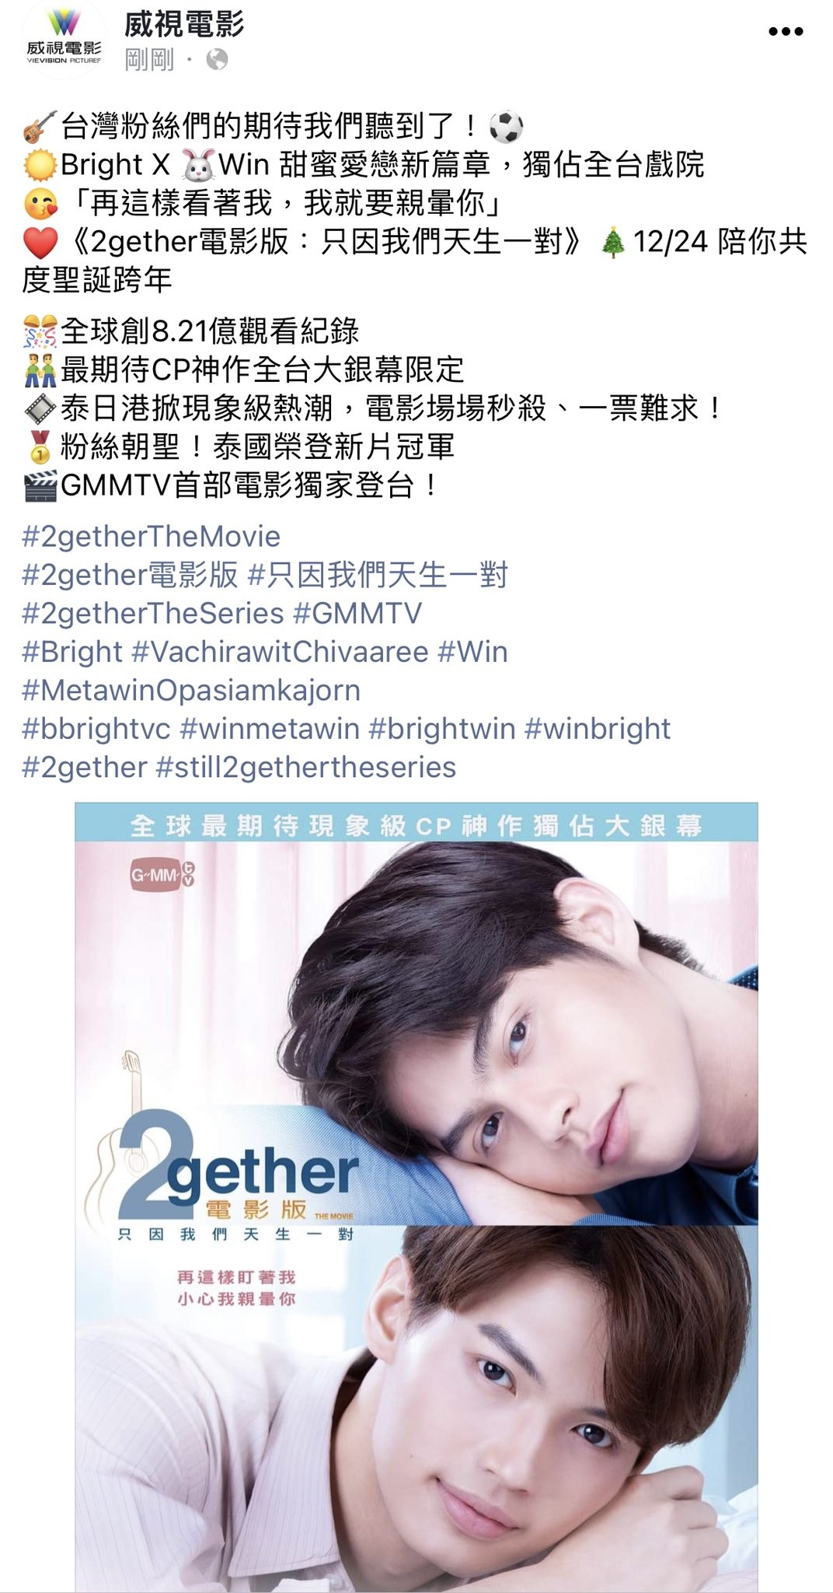Viewport: 833px width, 1593px height.
Task: Open the three-dot post options menu
Action: [785, 32]
